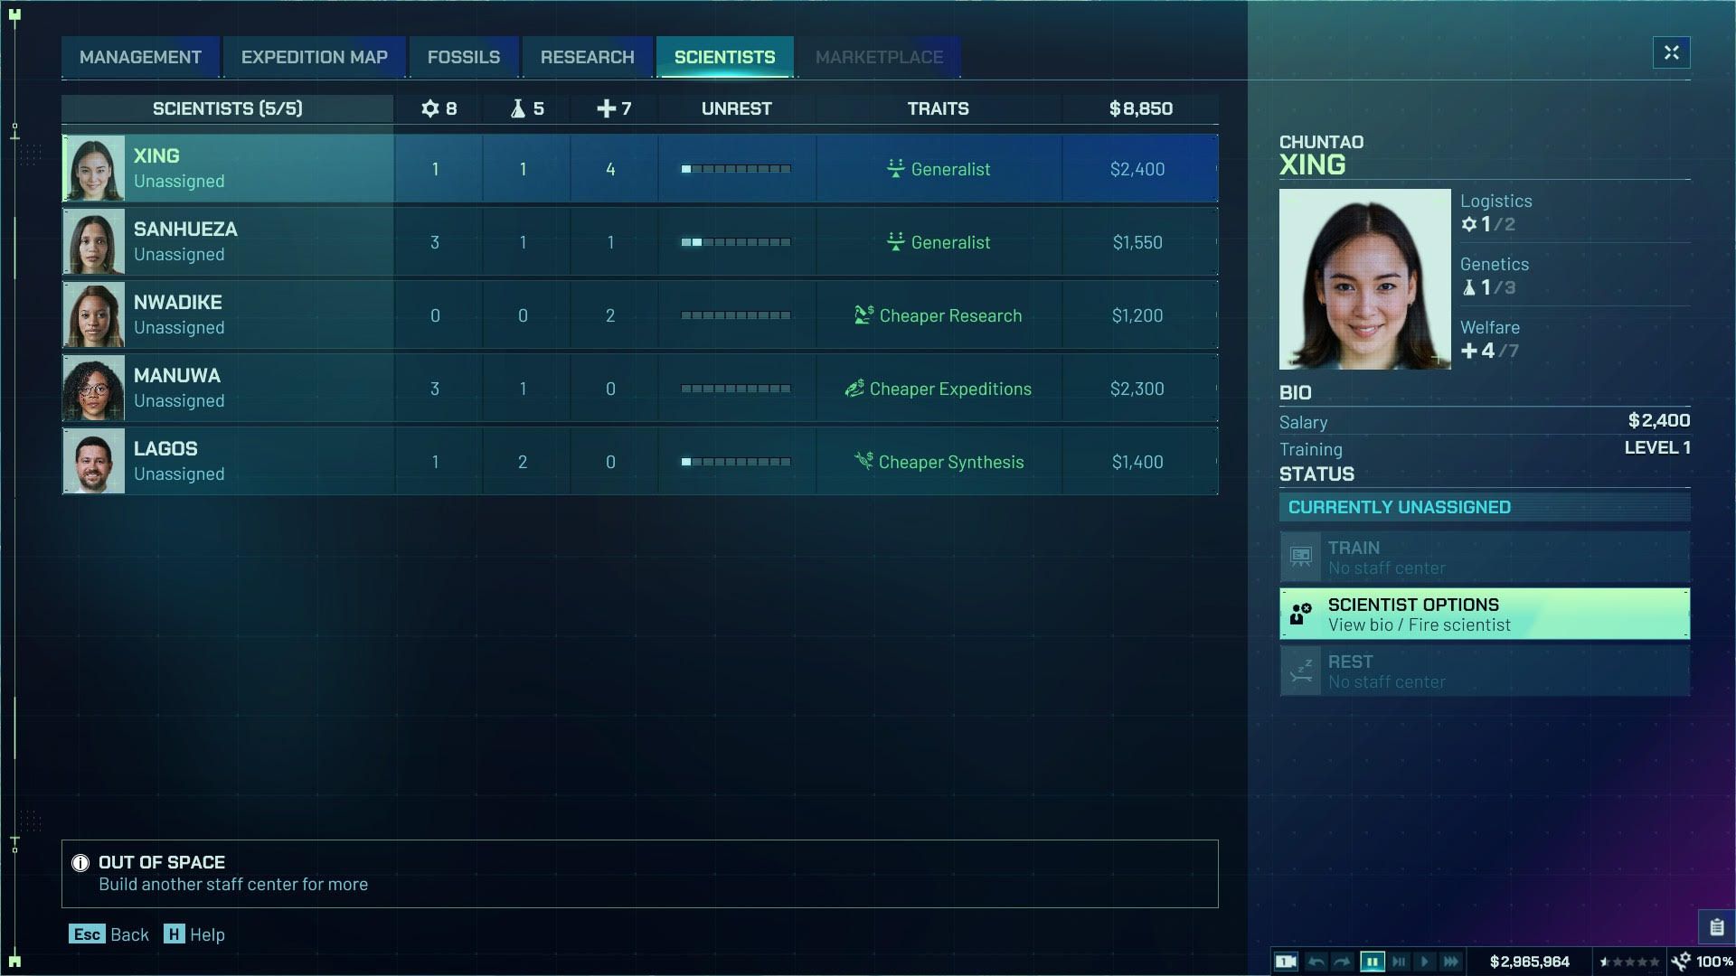Open the Expedition Map tab

tap(314, 57)
